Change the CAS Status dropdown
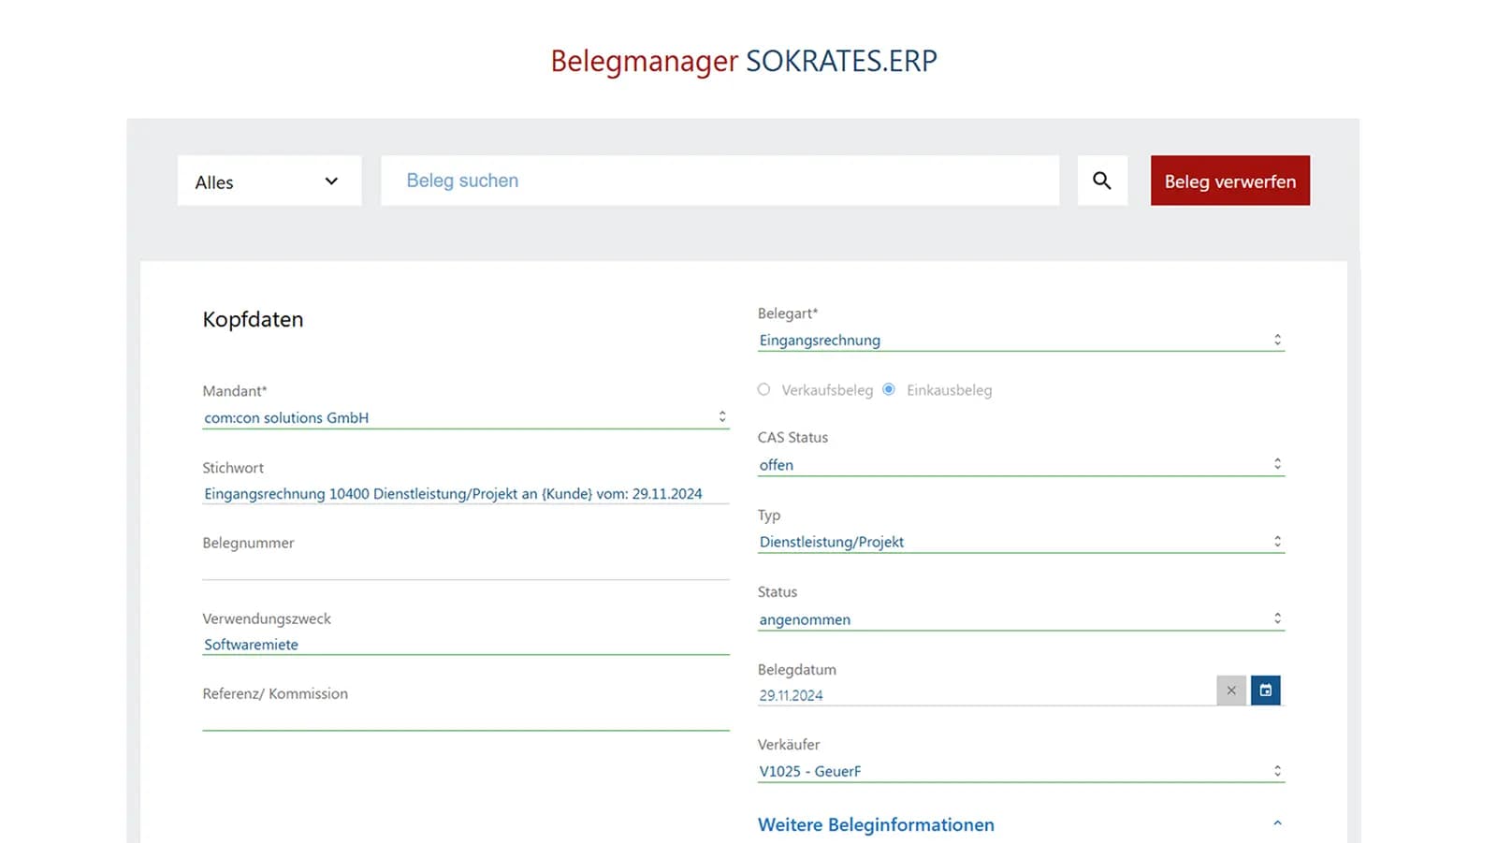The width and height of the screenshot is (1497, 843). [x=1020, y=465]
